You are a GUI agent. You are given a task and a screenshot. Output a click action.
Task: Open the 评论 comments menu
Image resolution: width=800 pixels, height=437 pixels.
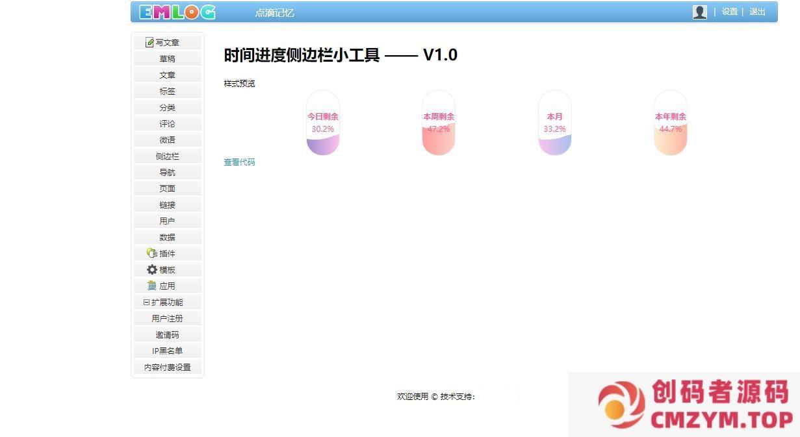[x=167, y=123]
